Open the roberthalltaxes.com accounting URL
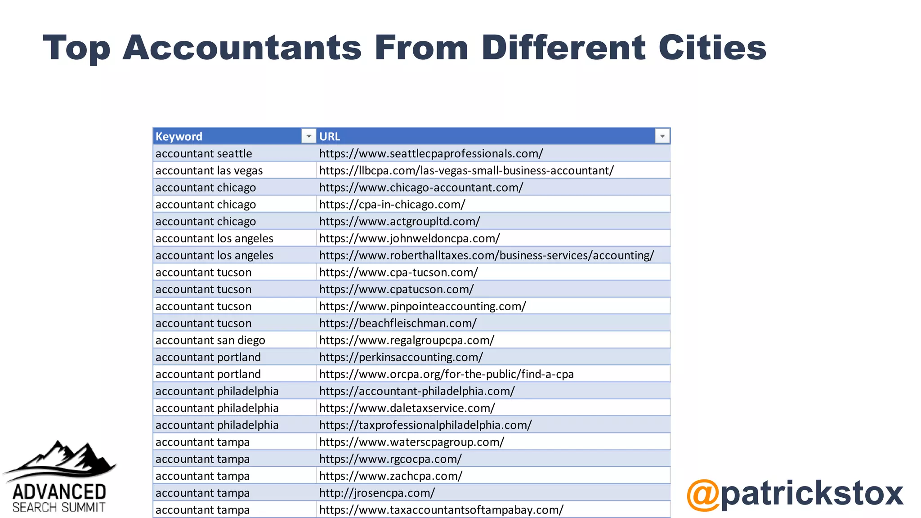Image resolution: width=921 pixels, height=518 pixels. [x=487, y=255]
